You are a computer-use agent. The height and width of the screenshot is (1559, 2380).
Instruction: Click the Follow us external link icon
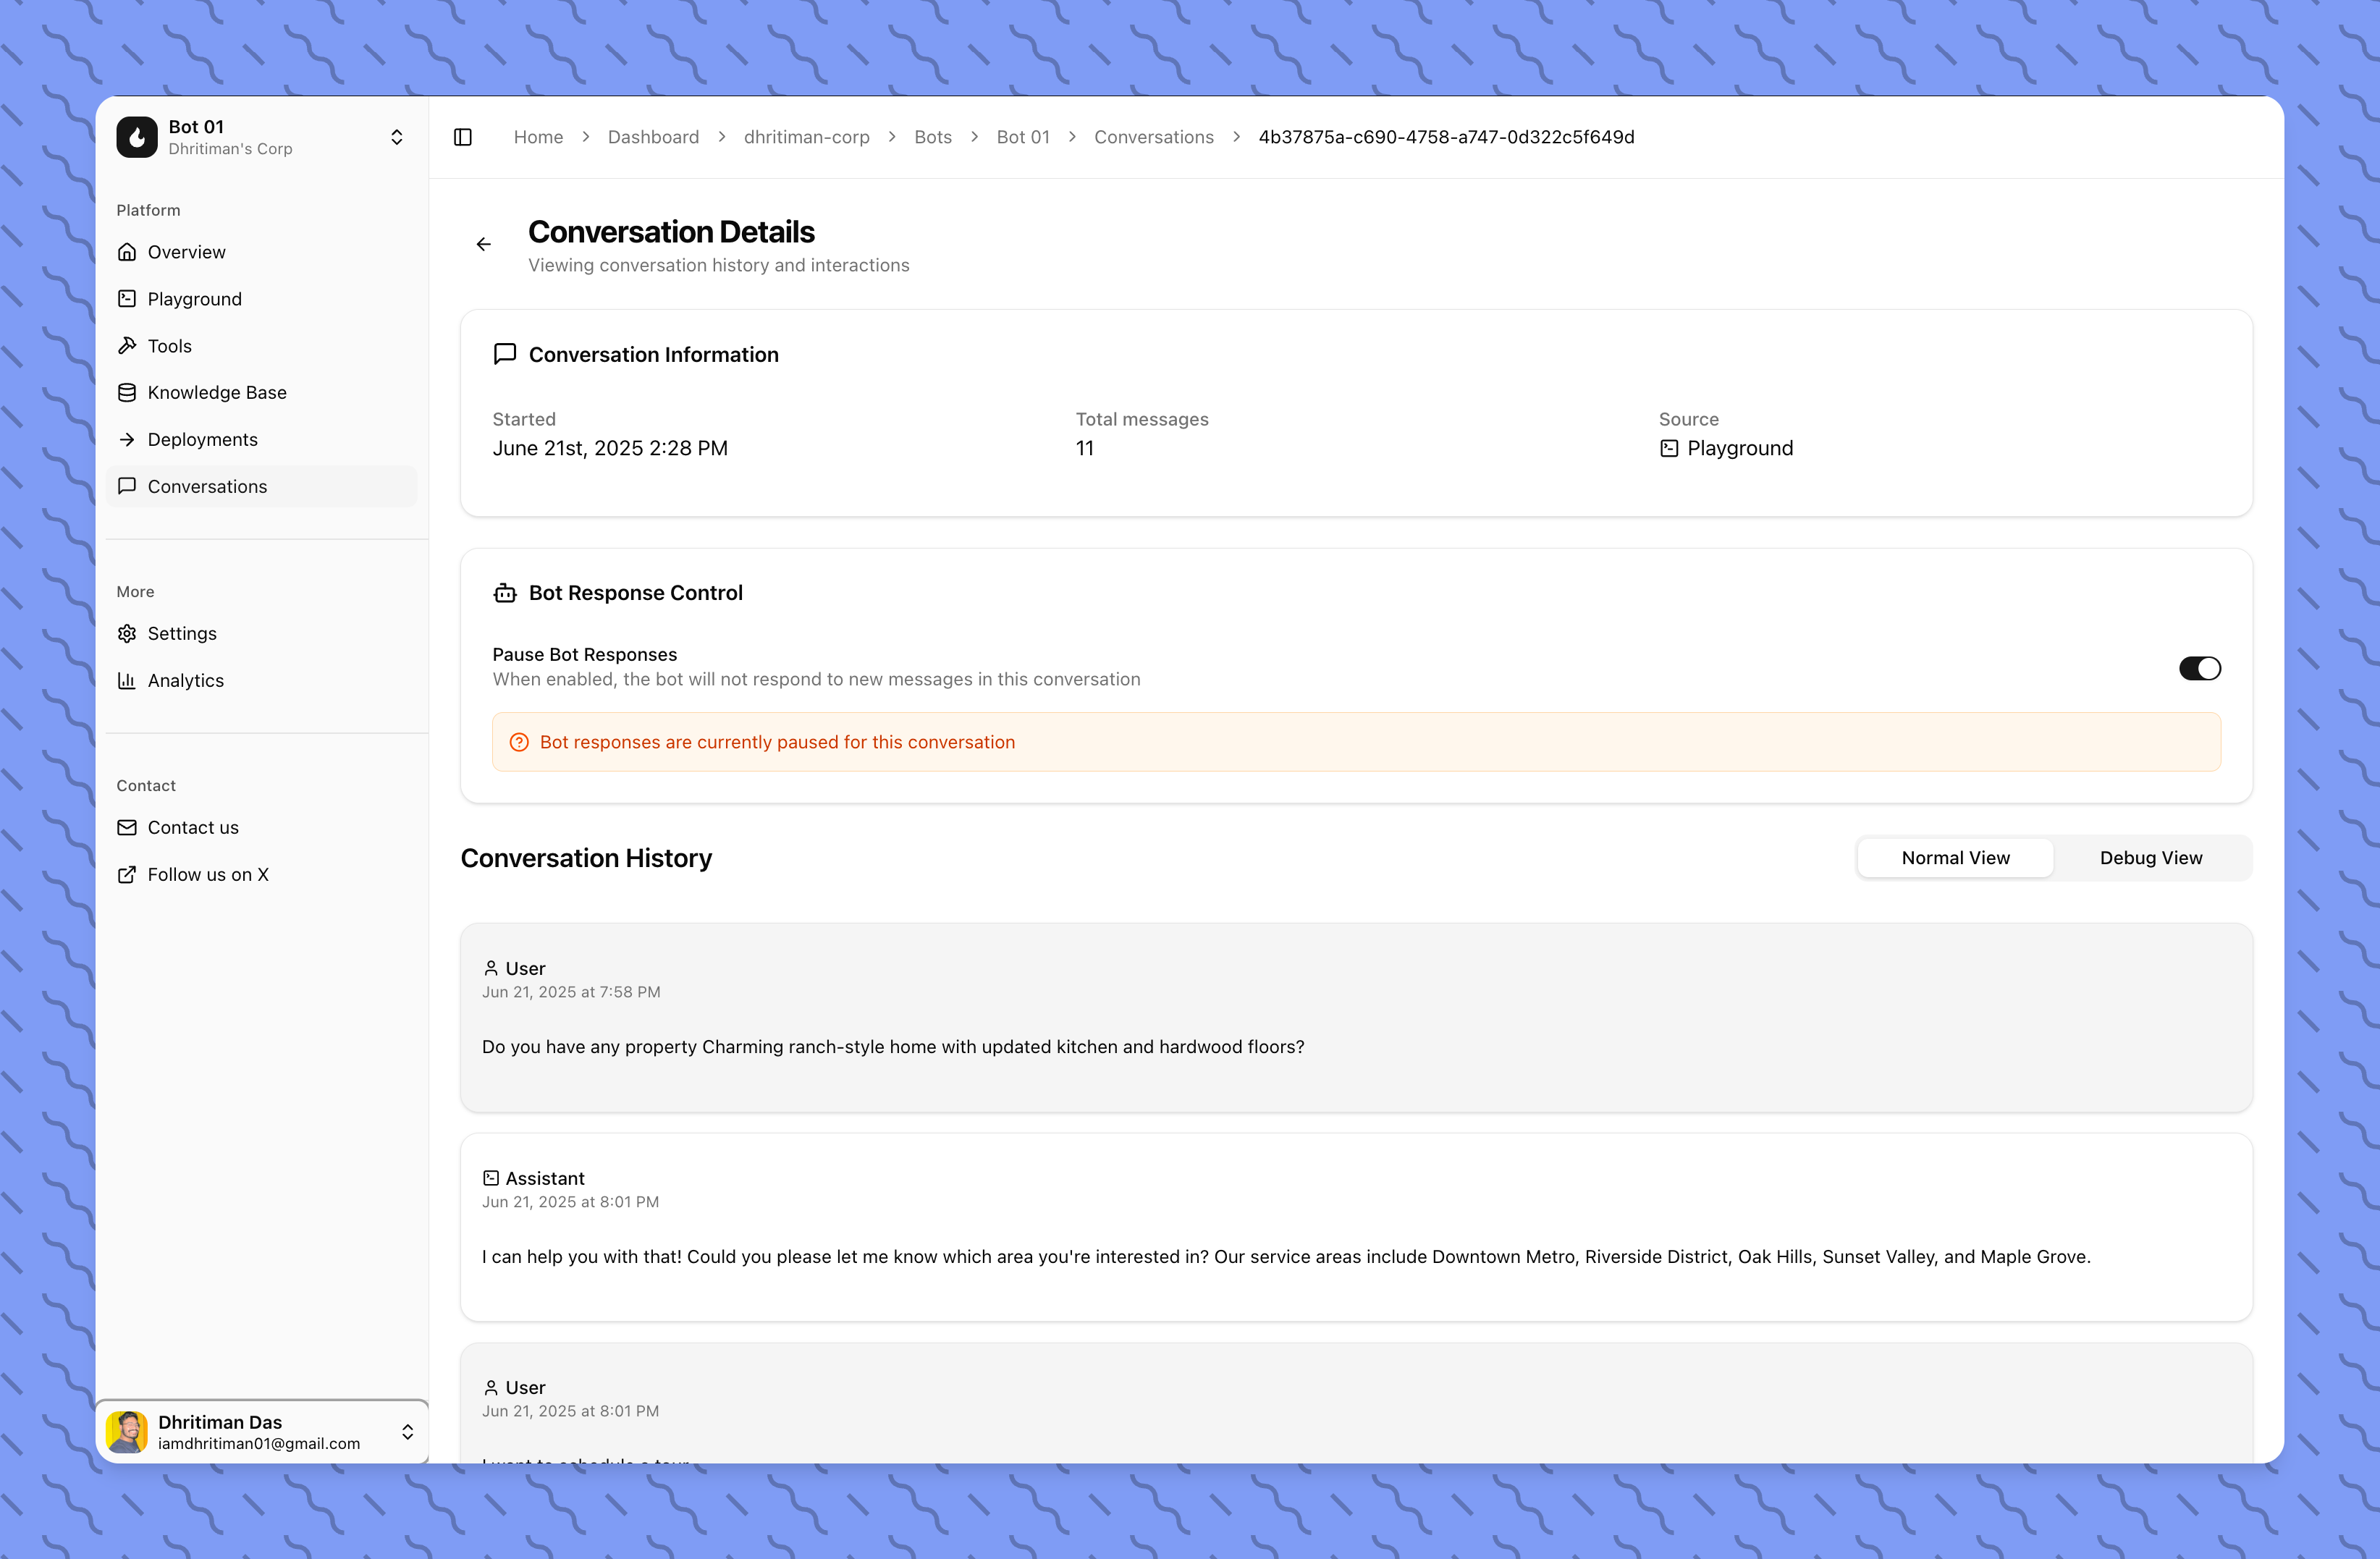click(127, 875)
